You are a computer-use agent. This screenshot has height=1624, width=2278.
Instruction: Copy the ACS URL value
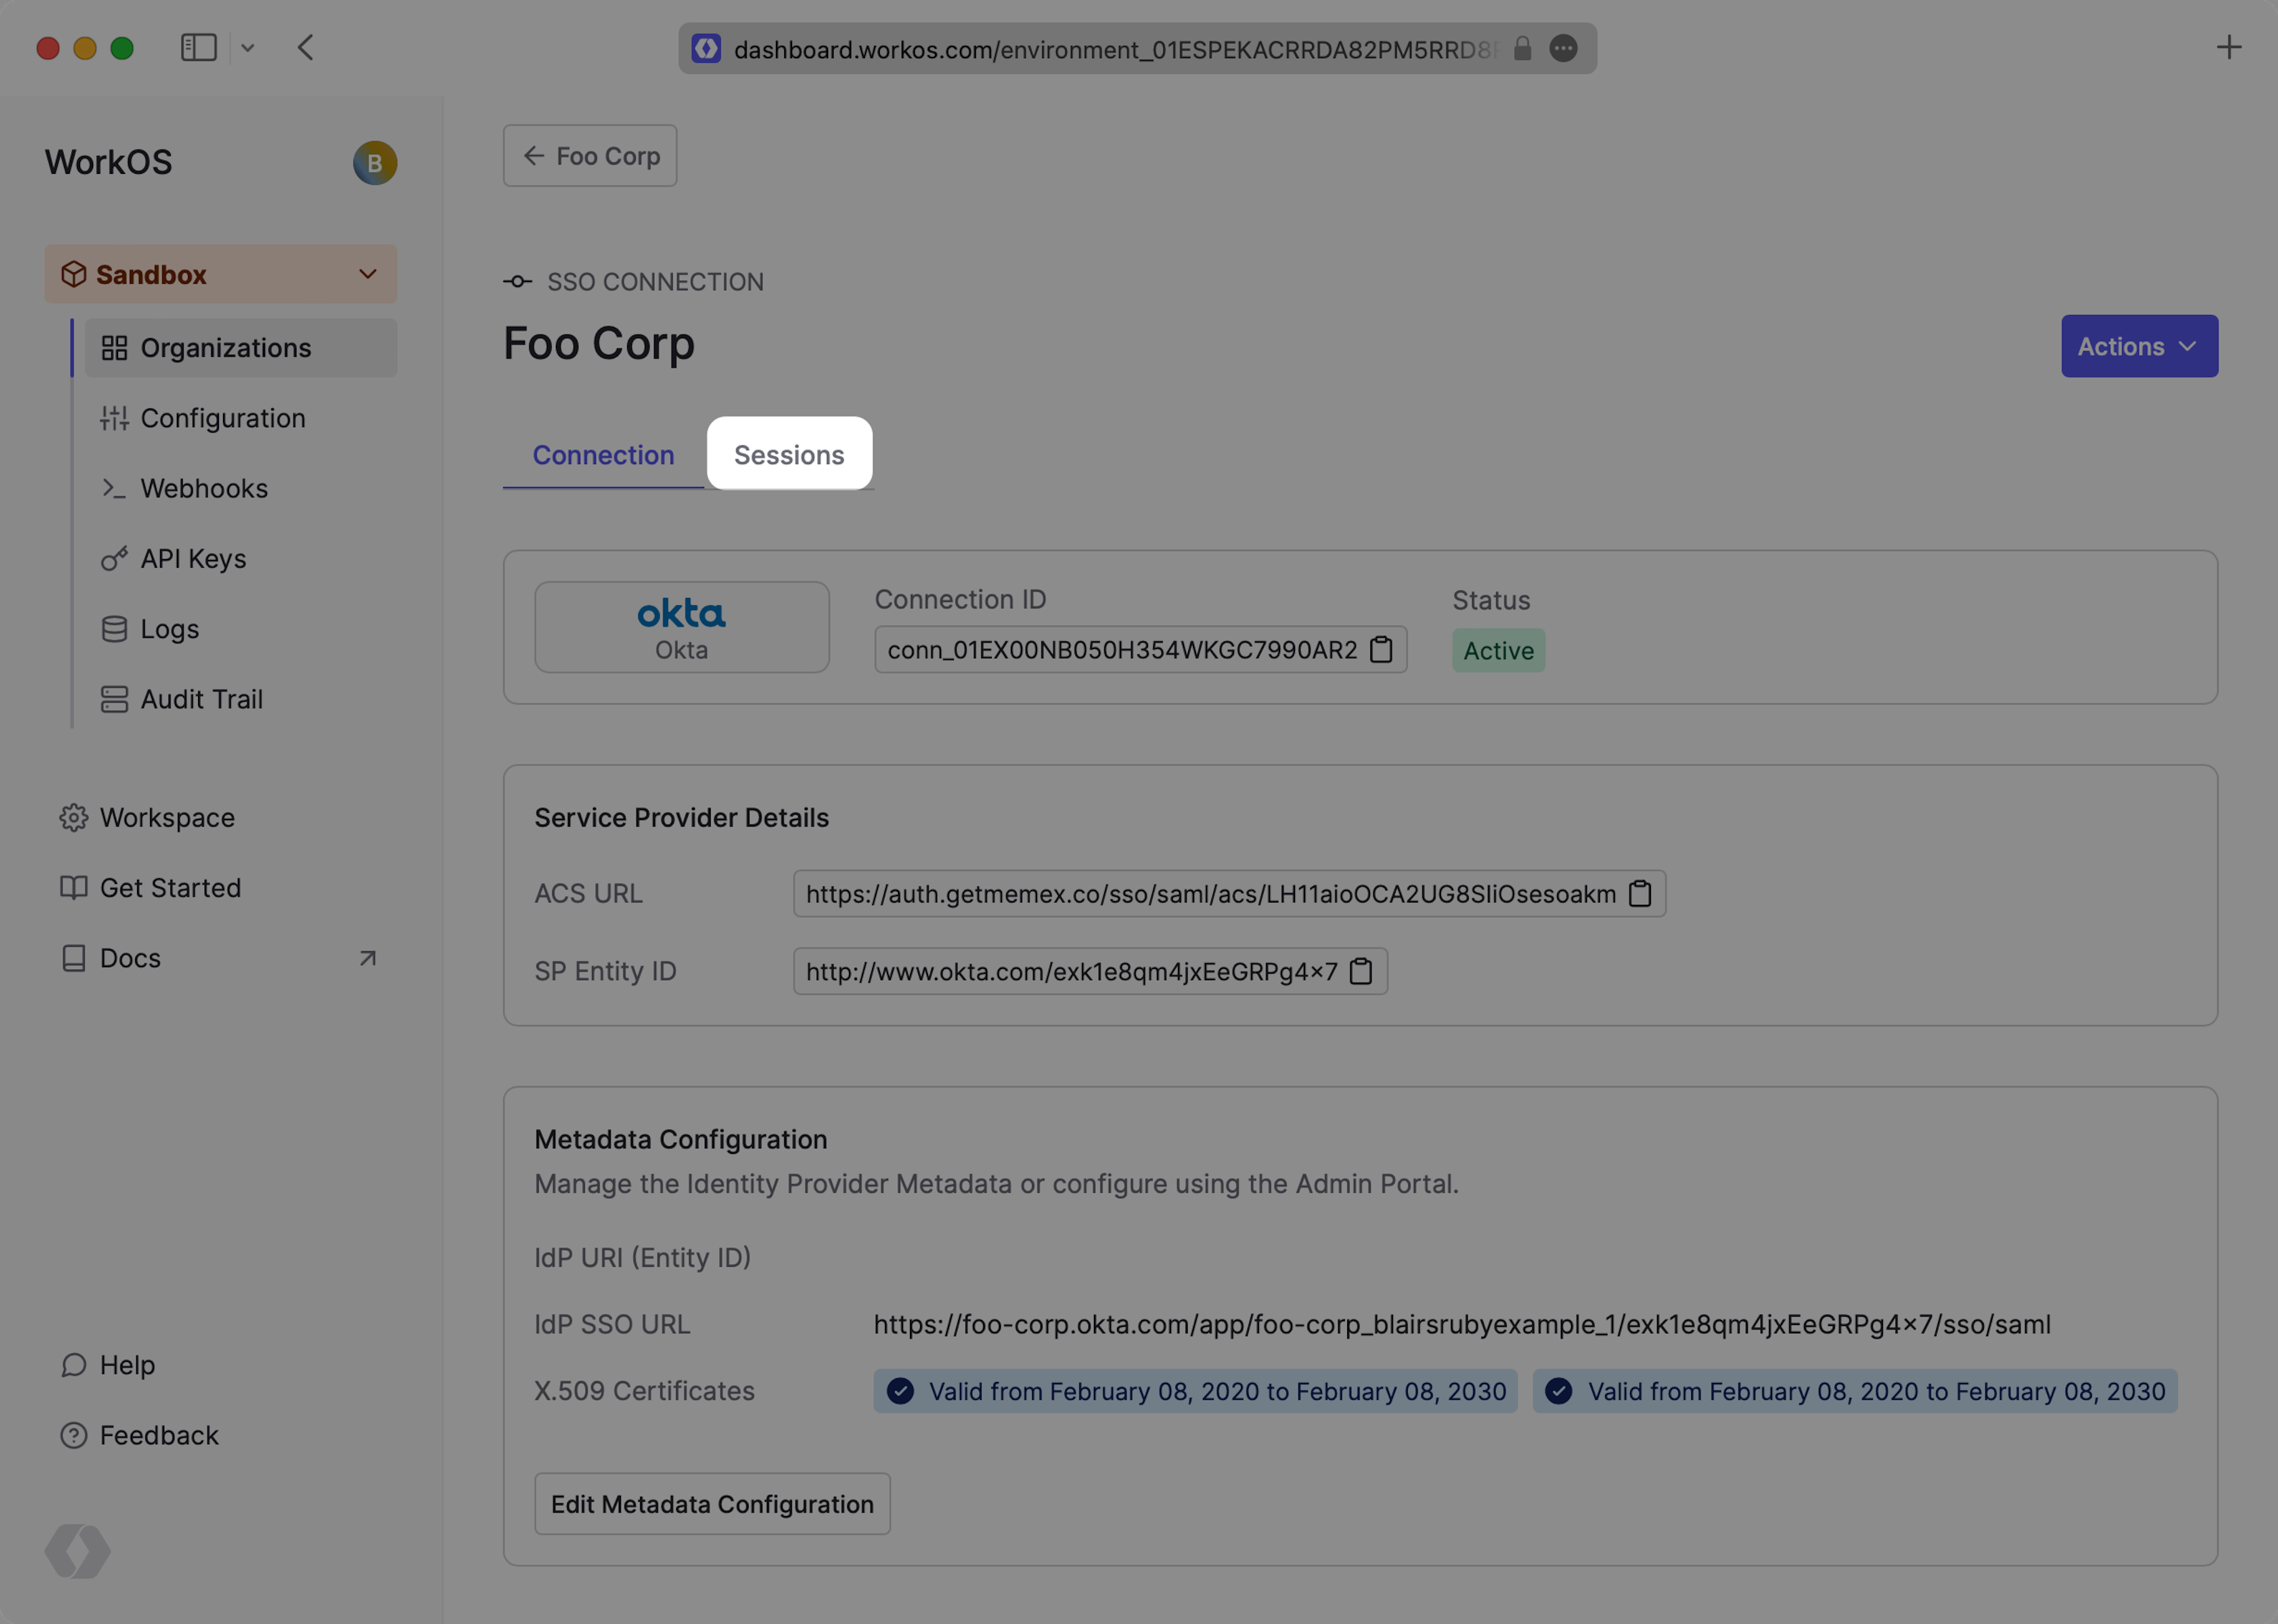click(x=1639, y=894)
